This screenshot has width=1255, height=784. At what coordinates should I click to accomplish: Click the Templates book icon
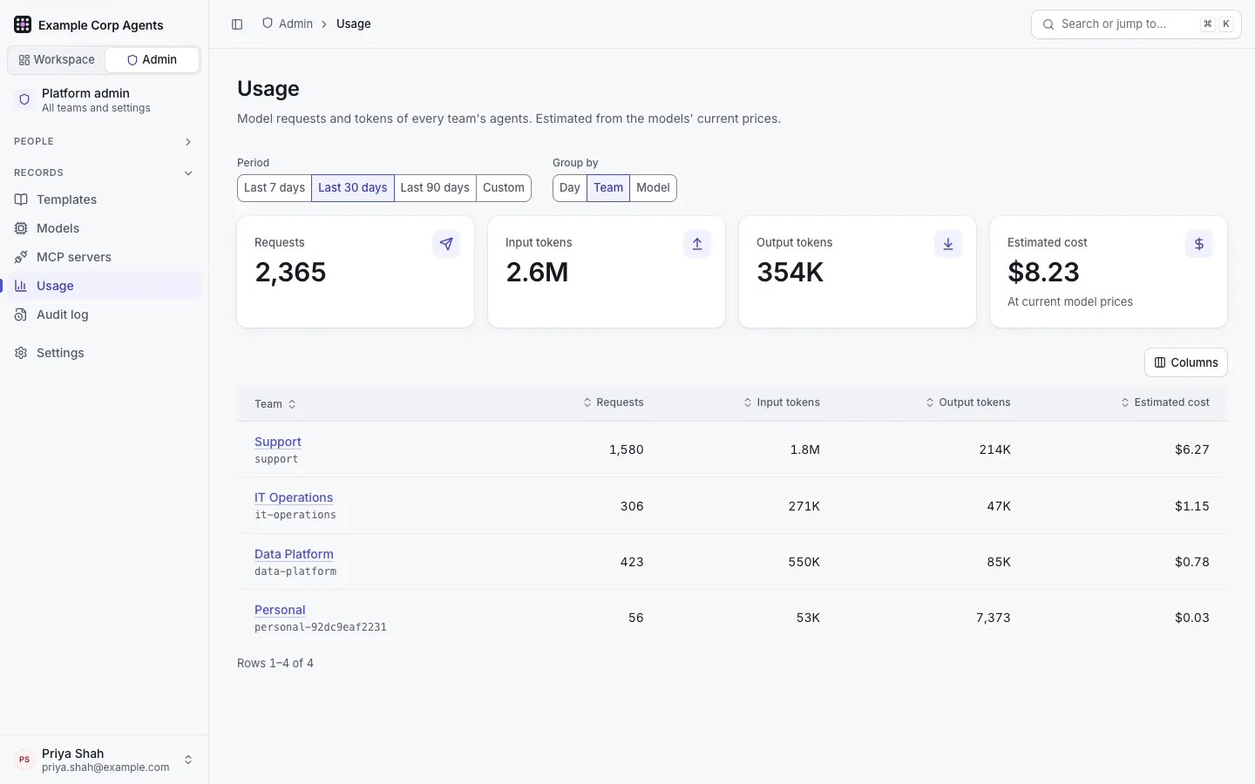click(x=21, y=199)
